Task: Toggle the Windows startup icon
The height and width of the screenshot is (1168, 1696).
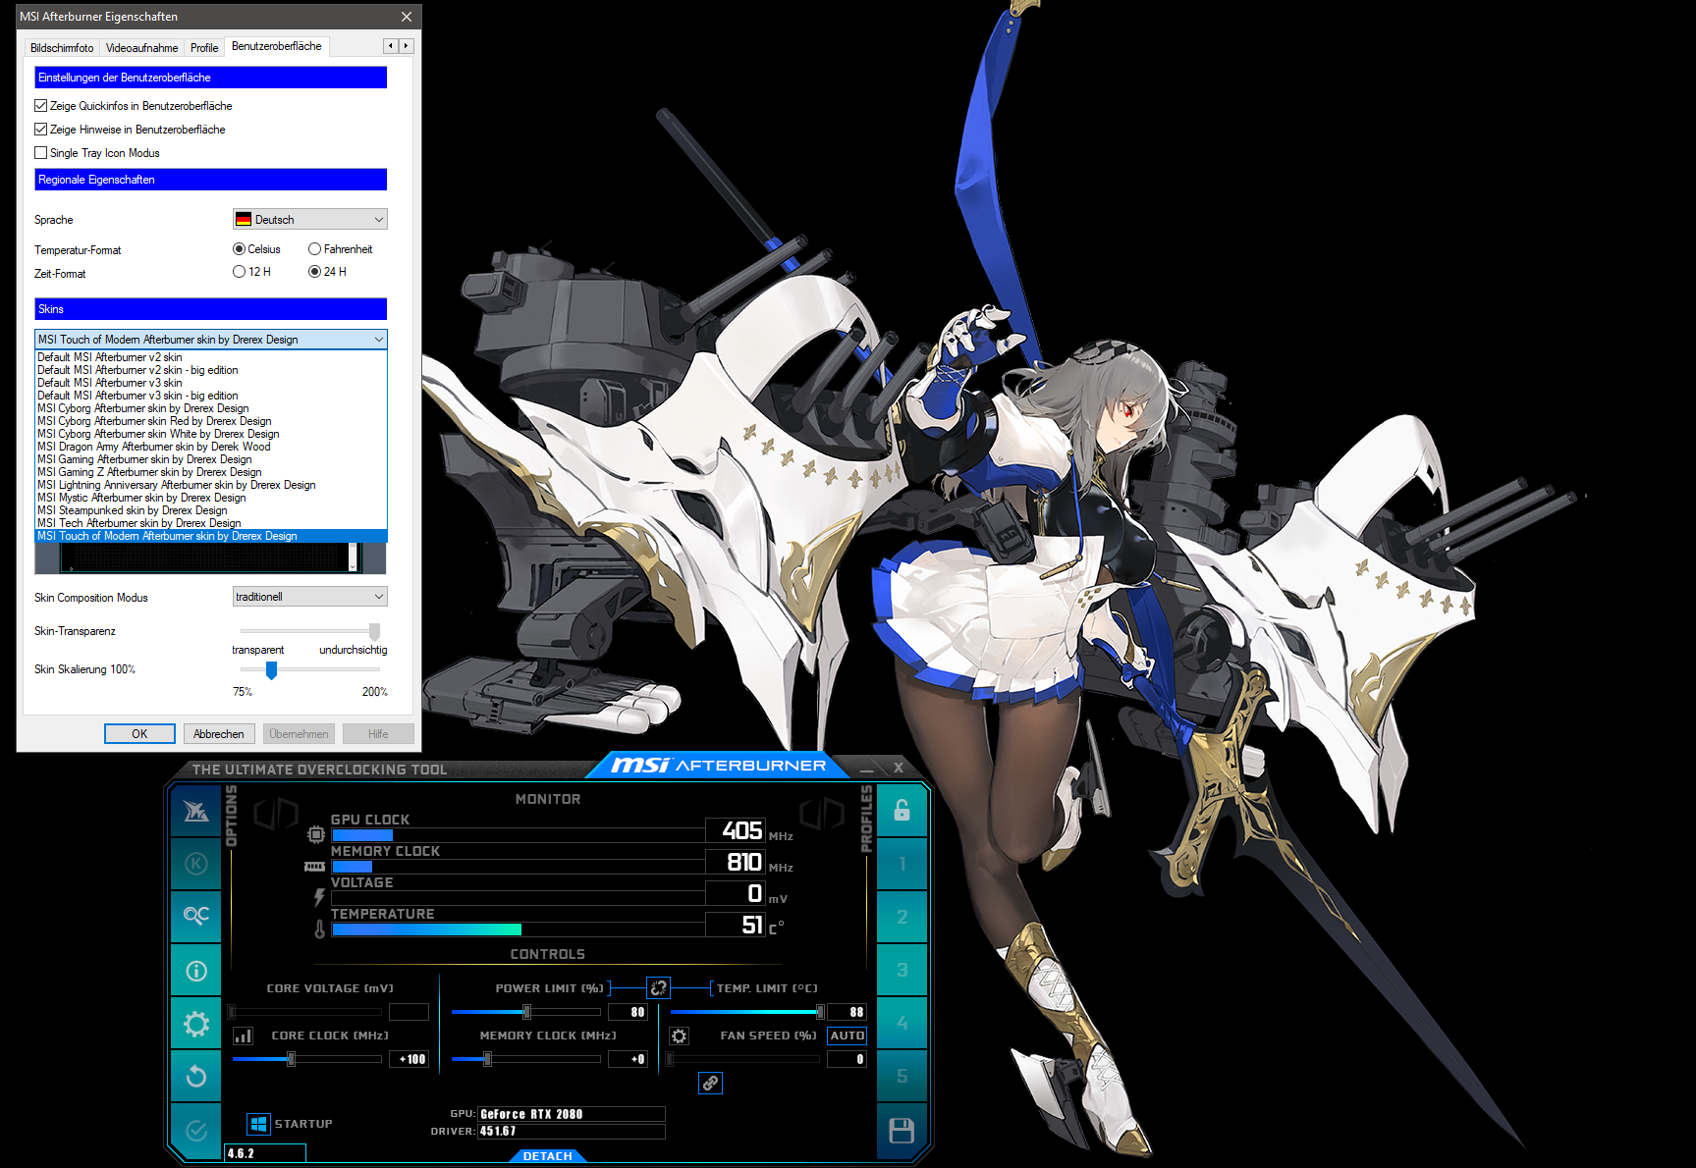Action: 258,1124
